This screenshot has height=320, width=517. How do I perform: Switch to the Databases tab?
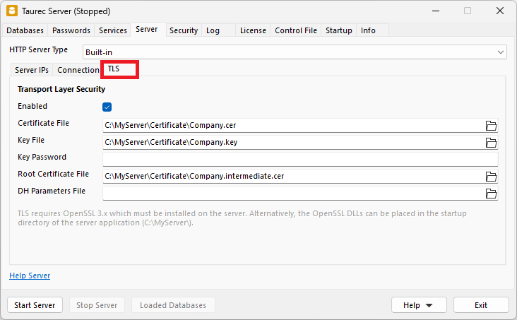pyautogui.click(x=25, y=30)
